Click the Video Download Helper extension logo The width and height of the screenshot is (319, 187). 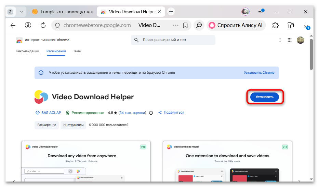coord(41,97)
